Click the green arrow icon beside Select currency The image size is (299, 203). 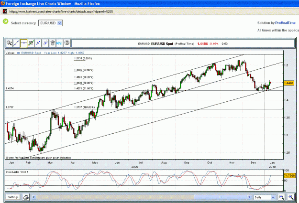(x=6, y=21)
